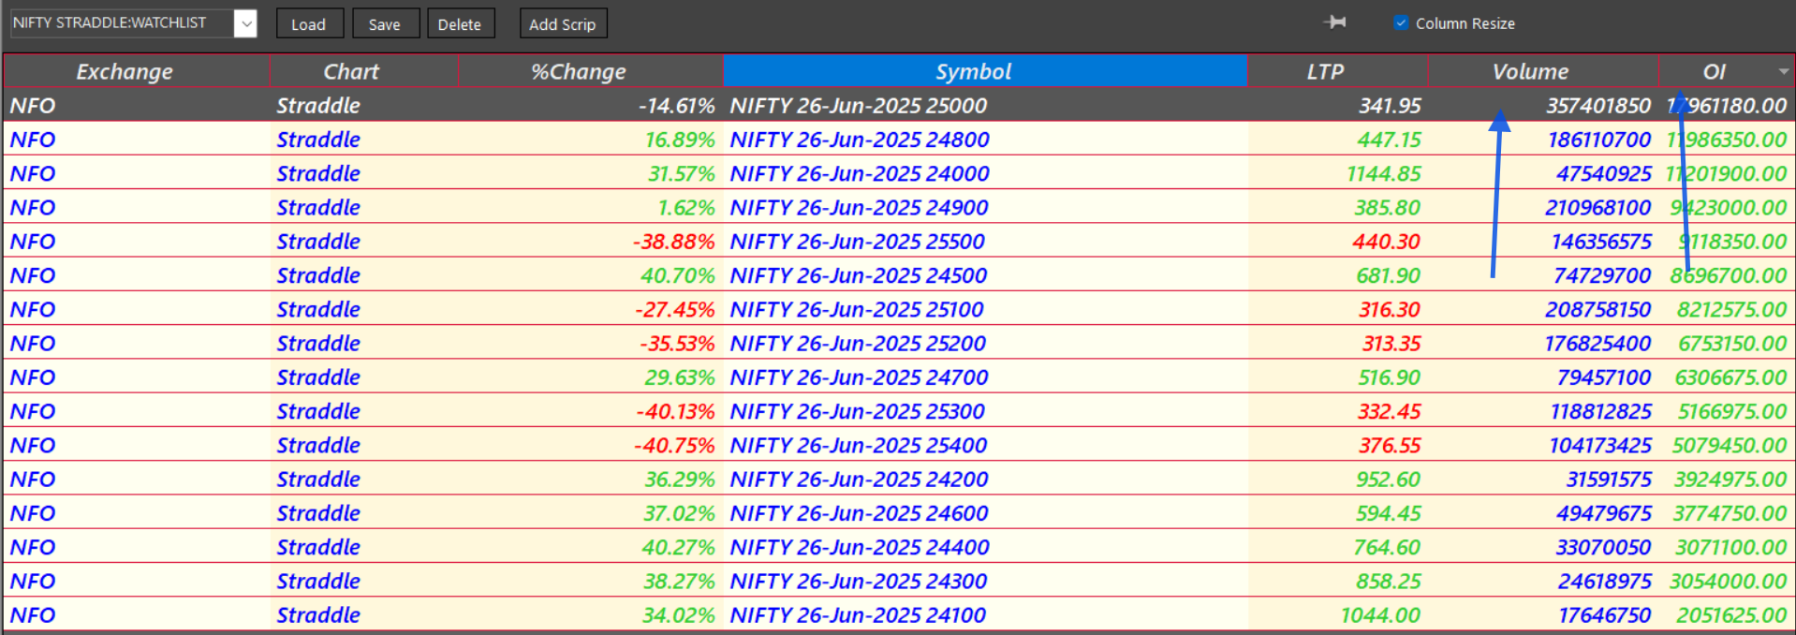1796x635 pixels.
Task: Select the NIFTY 26-Jun-2025 24000 symbol
Action: pos(860,173)
